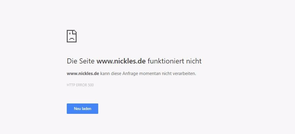Click the frowning mouth on the page icon
The height and width of the screenshot is (134, 295).
click(x=72, y=39)
